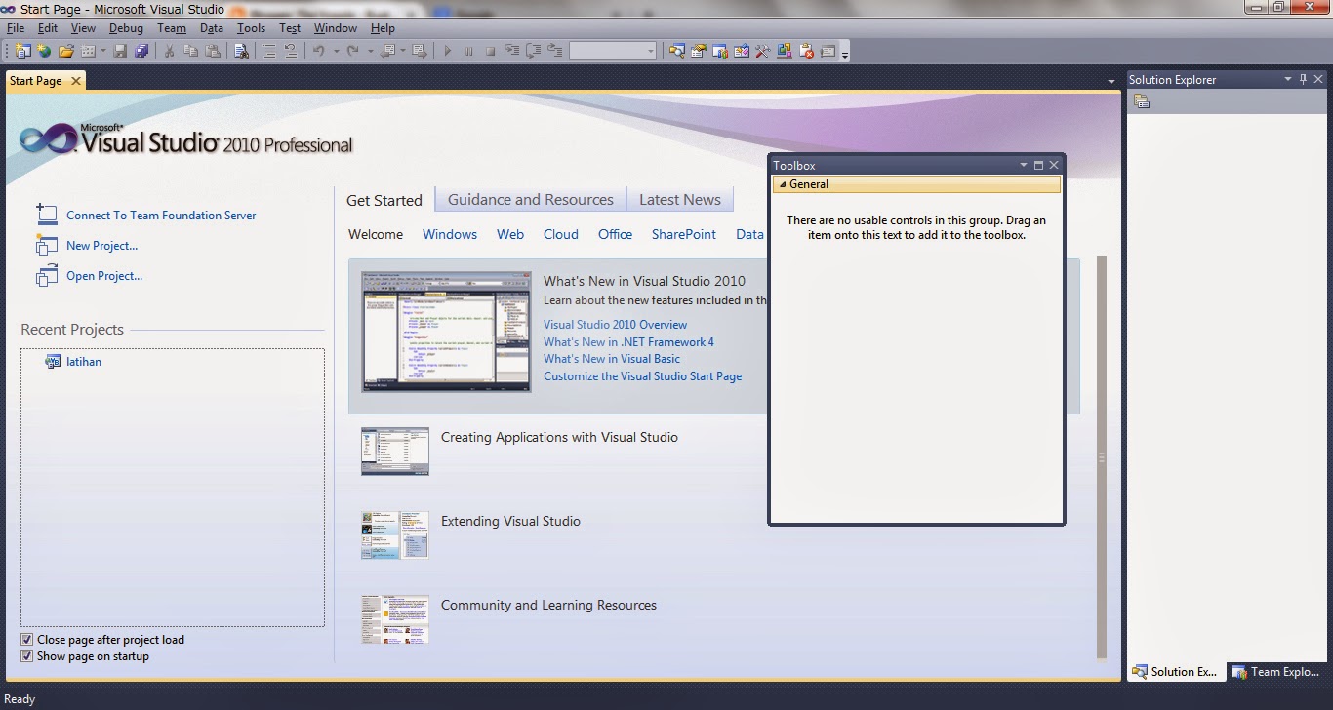Click the New Web Site toolbar icon

point(44,51)
